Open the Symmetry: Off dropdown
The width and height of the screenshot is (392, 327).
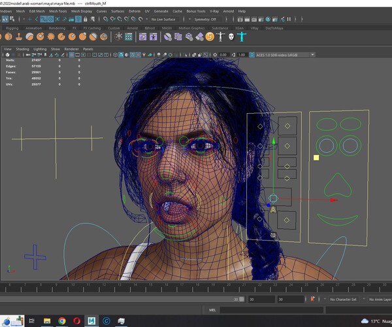point(208,19)
